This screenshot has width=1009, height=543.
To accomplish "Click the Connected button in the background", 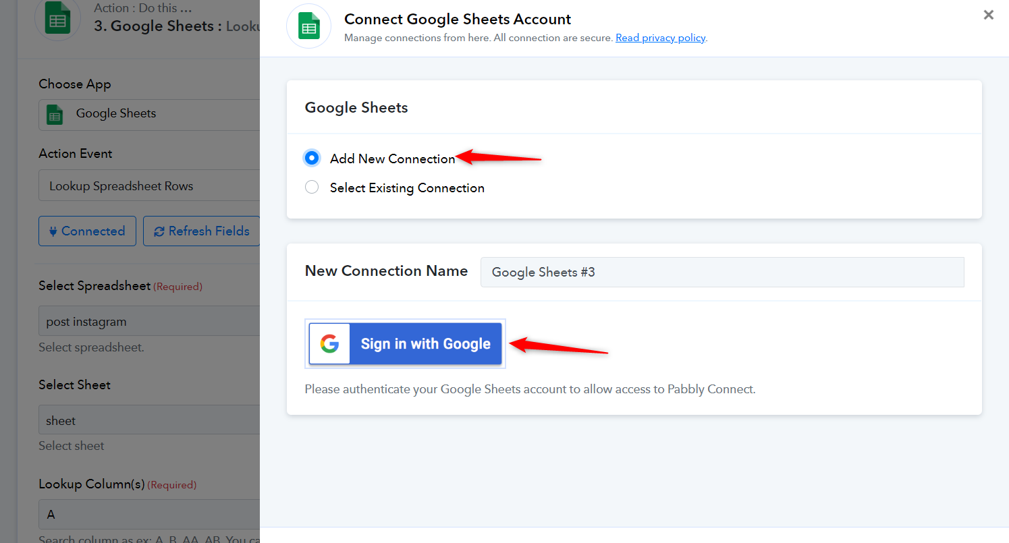I will click(87, 231).
